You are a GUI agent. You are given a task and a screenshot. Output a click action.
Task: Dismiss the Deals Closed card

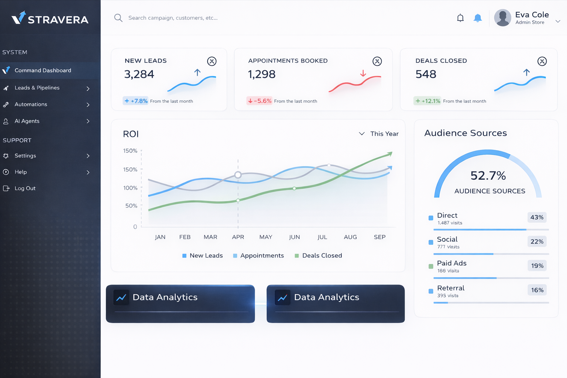tap(542, 61)
